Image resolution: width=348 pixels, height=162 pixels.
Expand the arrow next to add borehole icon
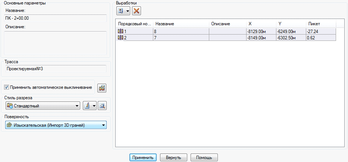coord(128,11)
